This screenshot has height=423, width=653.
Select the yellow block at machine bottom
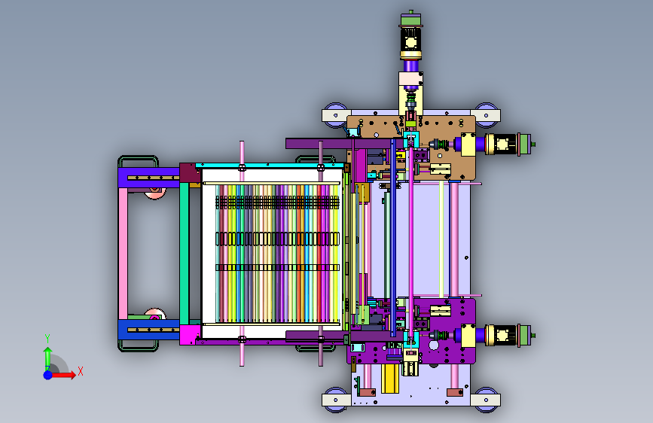tap(390, 379)
